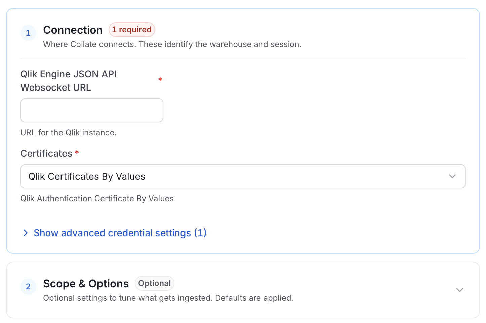Click the Connection heading
The height and width of the screenshot is (323, 486).
(73, 30)
